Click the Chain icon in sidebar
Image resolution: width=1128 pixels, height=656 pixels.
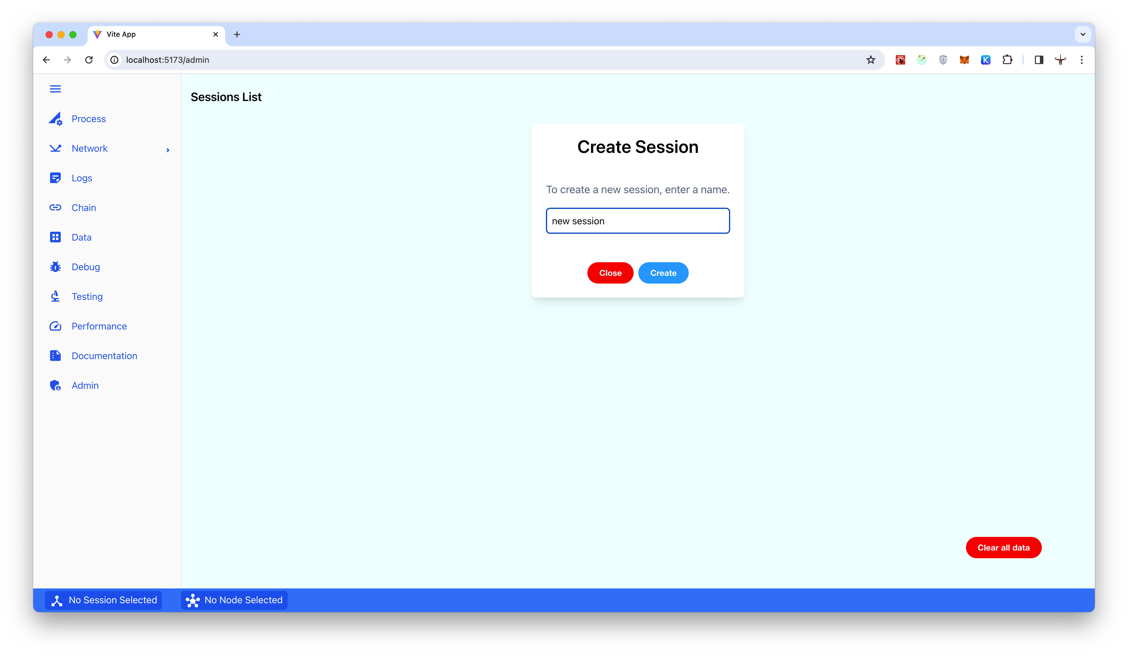click(55, 207)
